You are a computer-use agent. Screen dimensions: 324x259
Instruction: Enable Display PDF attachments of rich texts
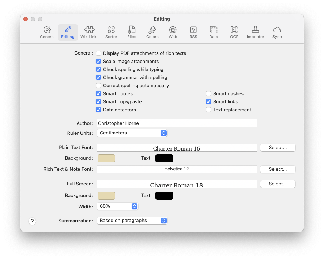(x=98, y=53)
